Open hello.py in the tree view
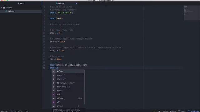Viewport: 200px width, 112px height. [11, 11]
